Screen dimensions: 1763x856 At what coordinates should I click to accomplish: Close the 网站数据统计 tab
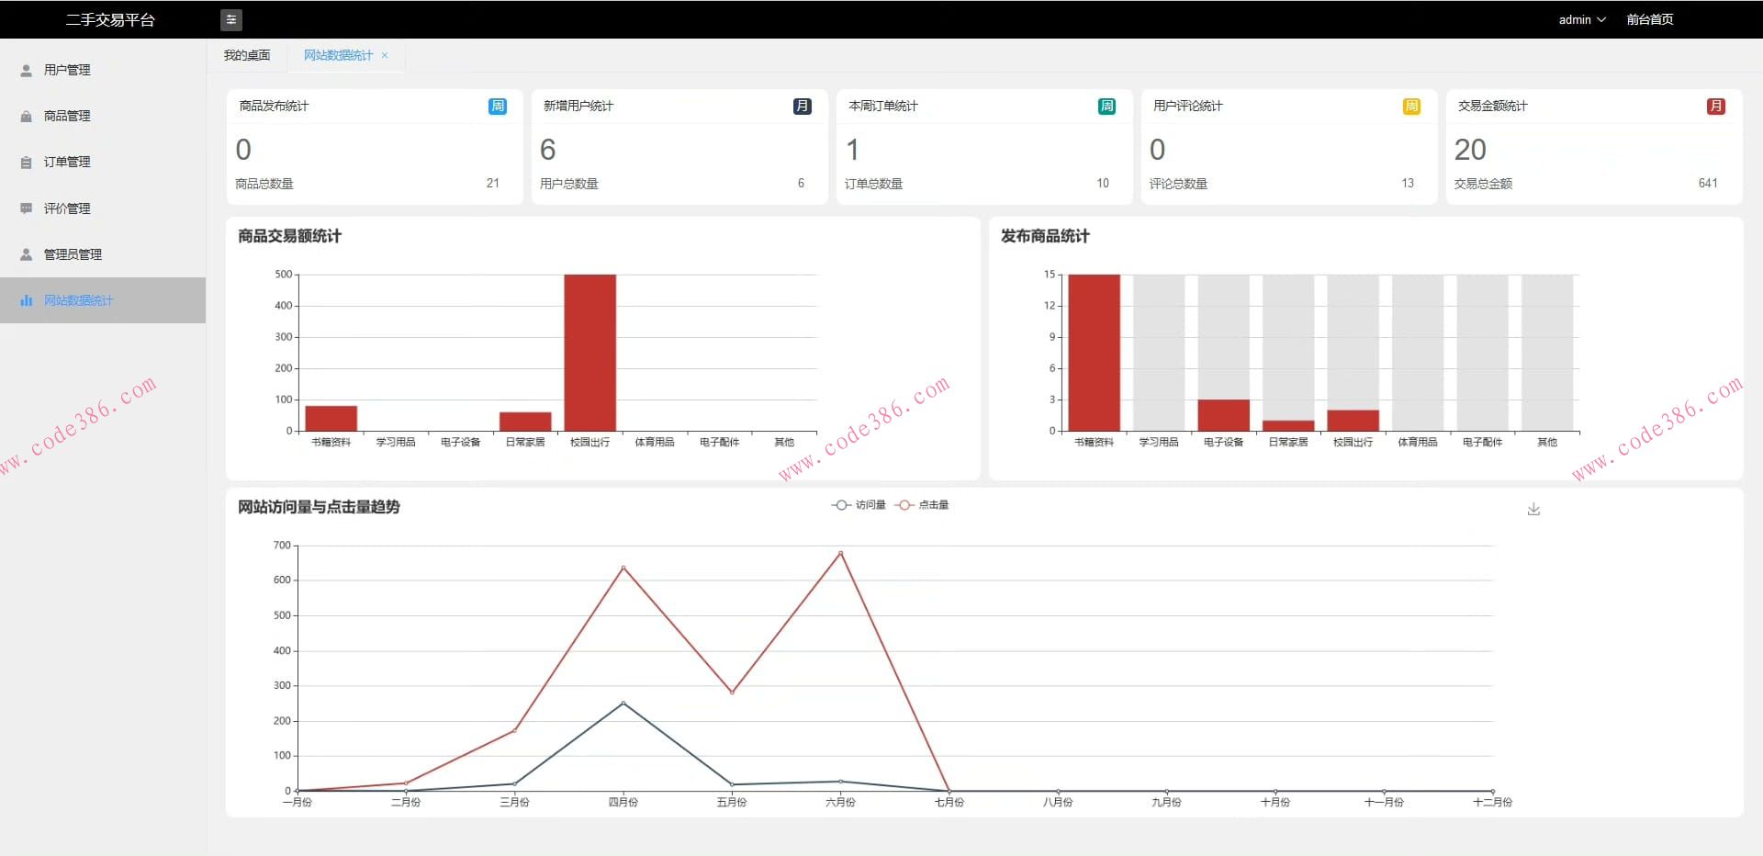[385, 55]
